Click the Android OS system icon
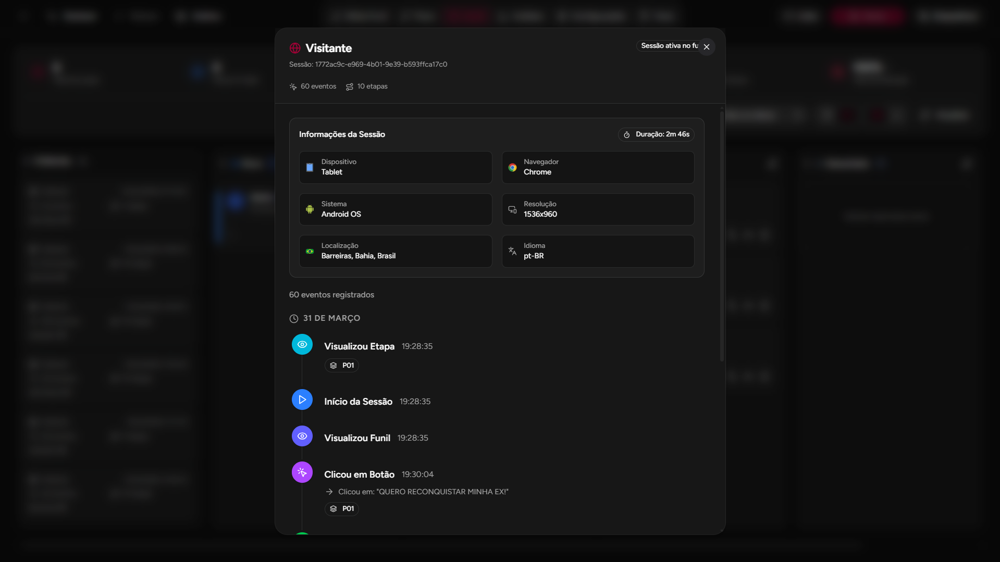 tap(310, 209)
